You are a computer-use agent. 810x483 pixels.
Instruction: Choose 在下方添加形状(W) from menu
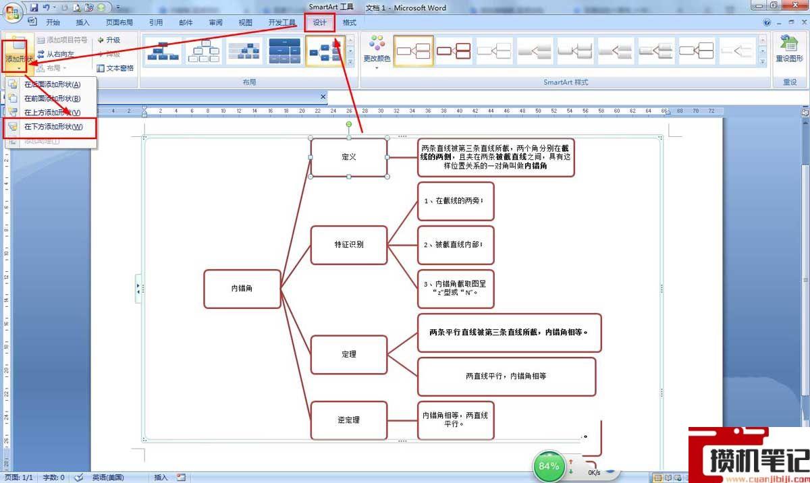point(51,127)
